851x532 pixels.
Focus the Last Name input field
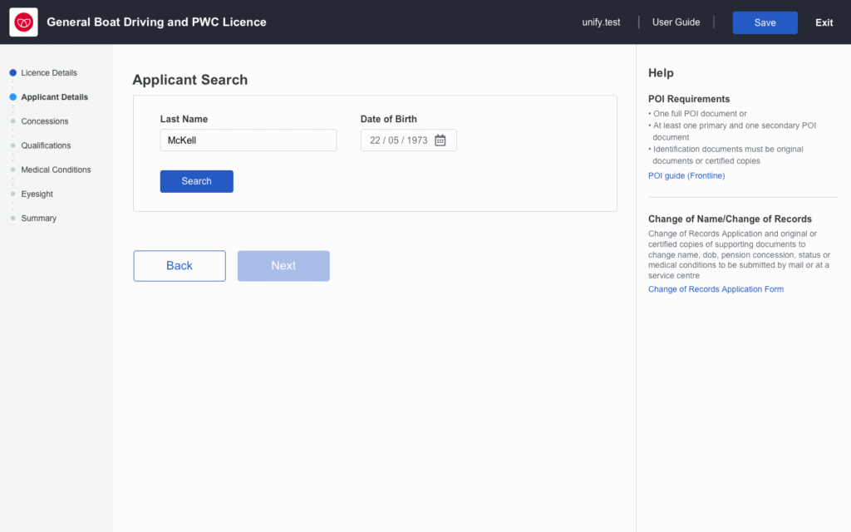[x=248, y=140]
